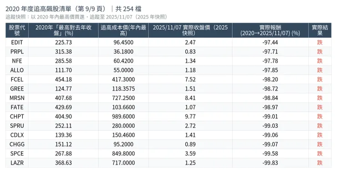Click the 跌 result in EDIT row

(x=320, y=42)
